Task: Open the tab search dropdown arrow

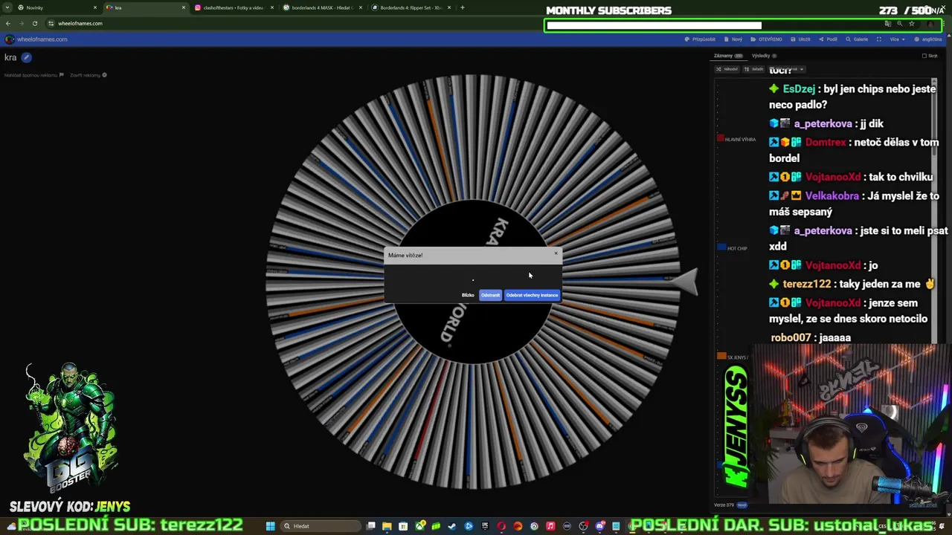Action: [x=7, y=7]
